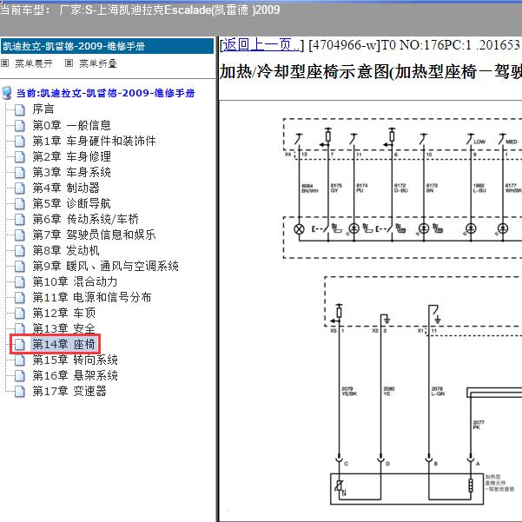
Task: Open 第5章 诊断导航 chapter
Action: [x=71, y=204]
